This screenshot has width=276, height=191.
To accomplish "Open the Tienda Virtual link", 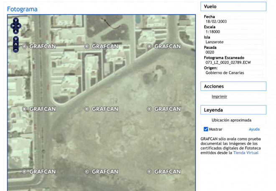I will click(x=245, y=153).
